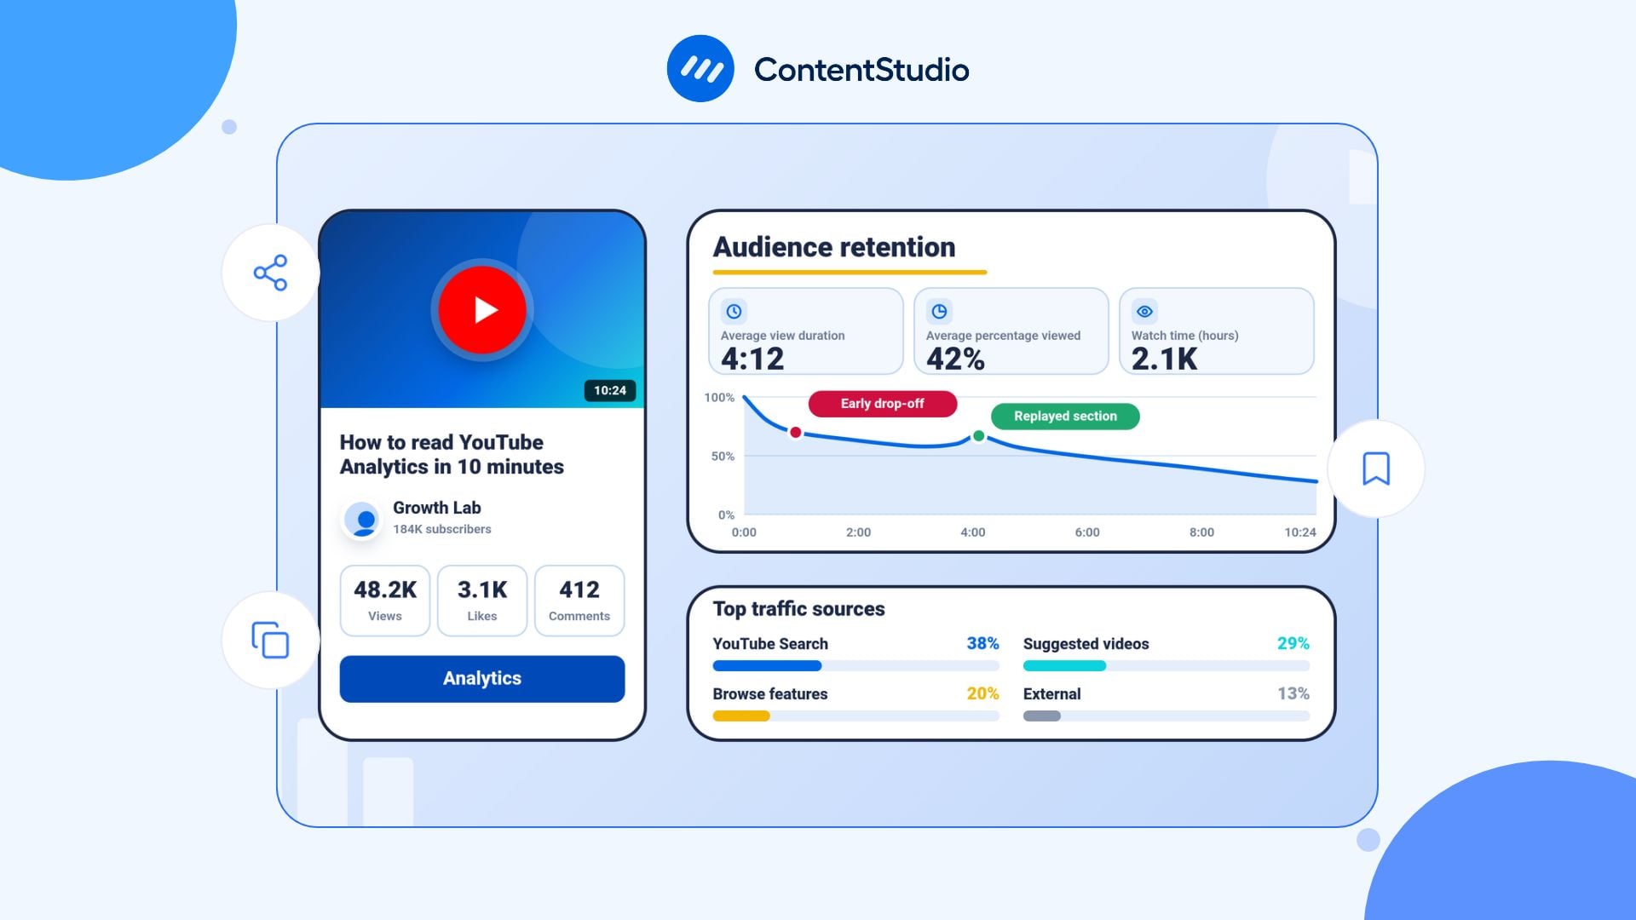The height and width of the screenshot is (920, 1636).
Task: Click the Early drop-off label
Action: [x=883, y=404]
